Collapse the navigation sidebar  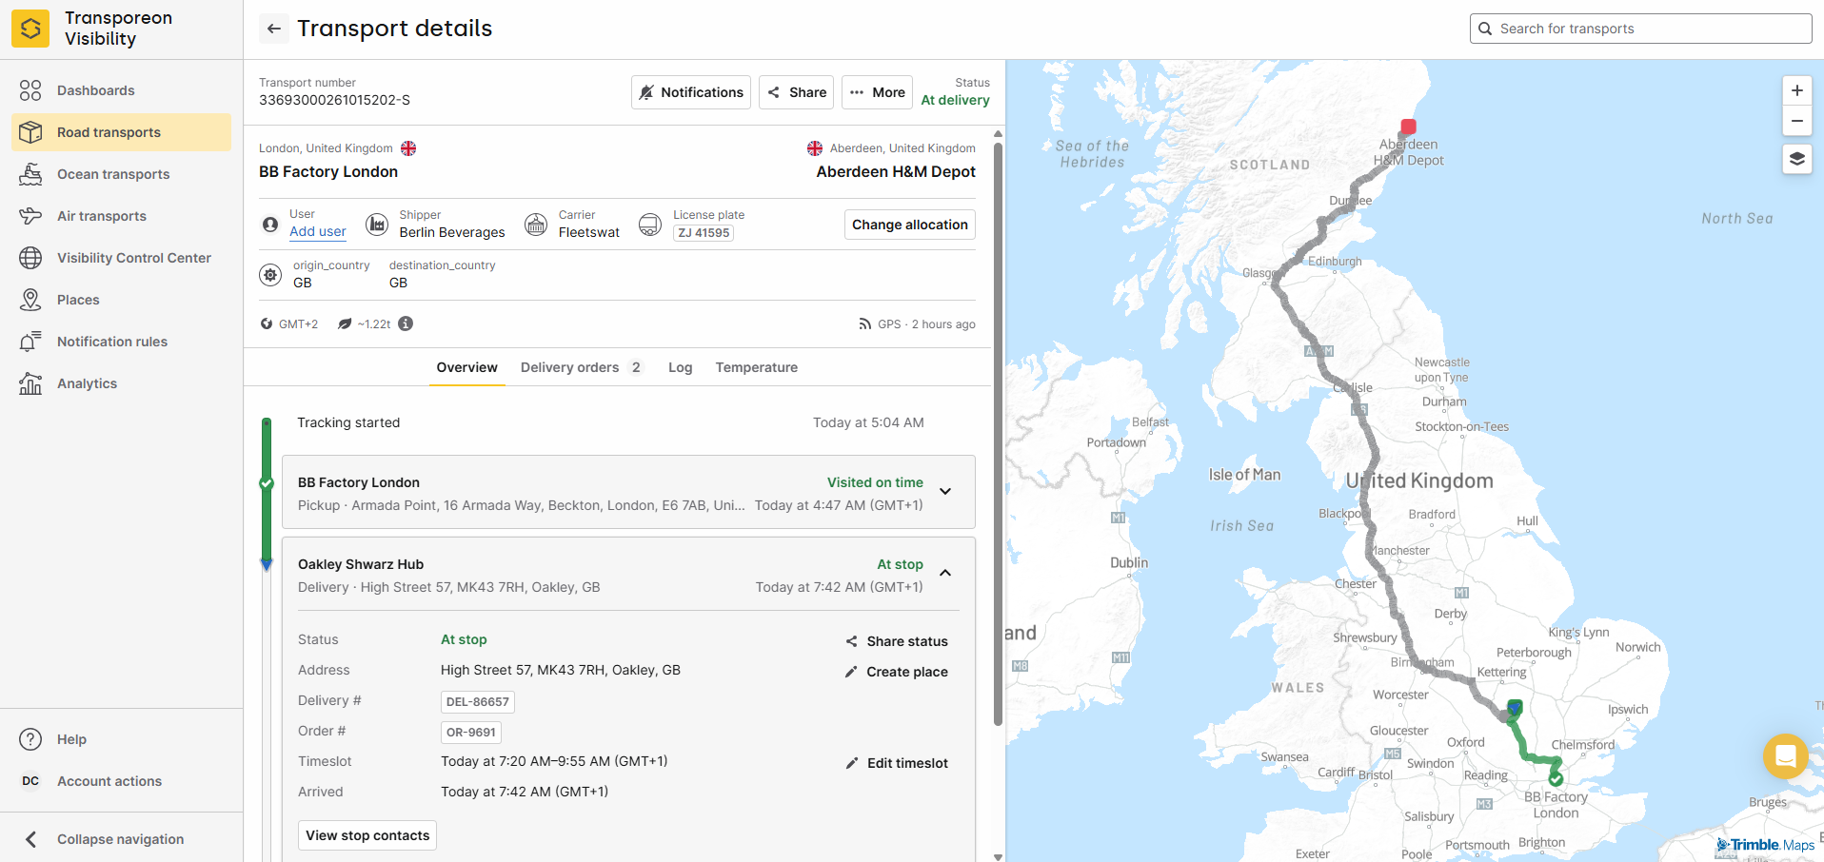[121, 839]
